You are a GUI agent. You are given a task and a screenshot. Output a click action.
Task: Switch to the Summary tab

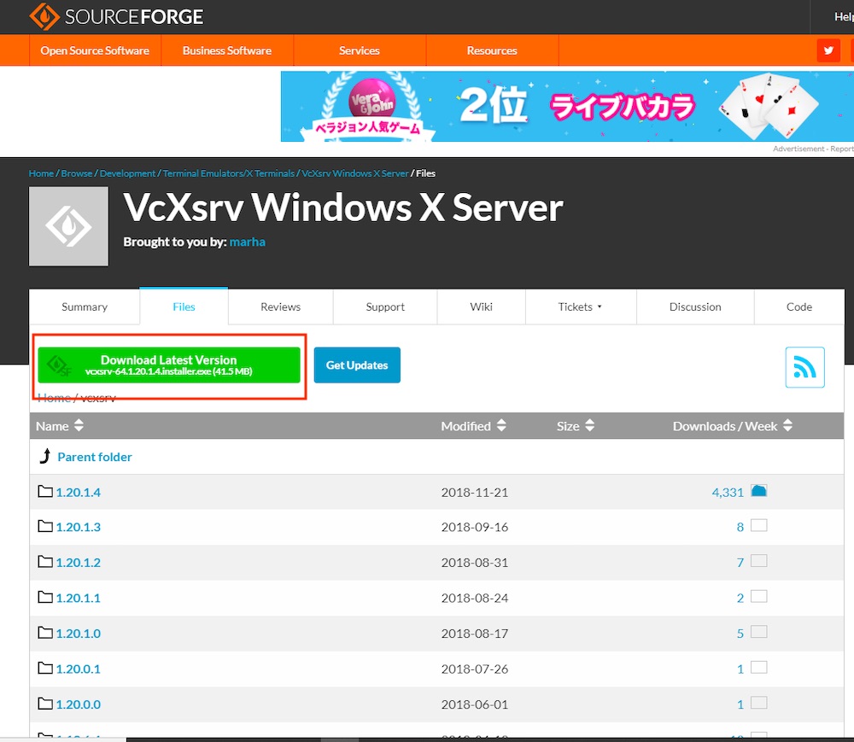pyautogui.click(x=85, y=307)
